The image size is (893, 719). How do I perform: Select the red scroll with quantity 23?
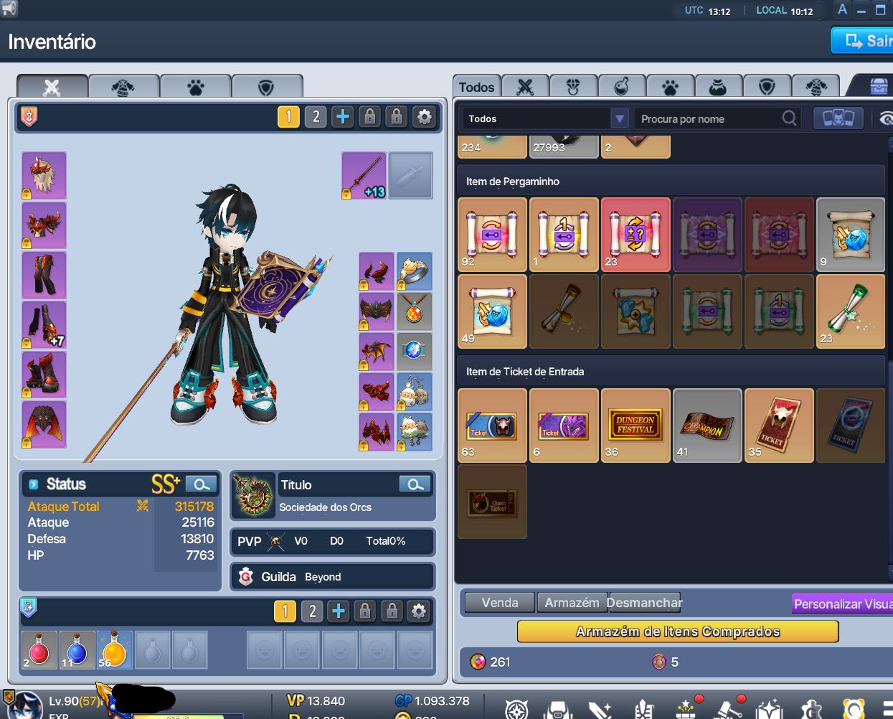(x=636, y=234)
